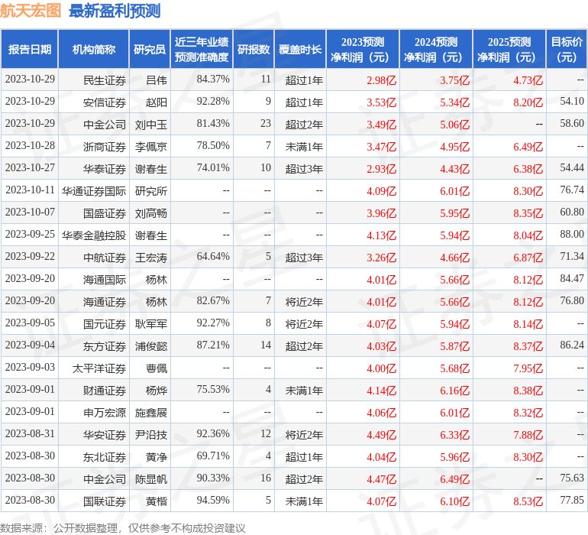Click the 航天宏图 title text
The image size is (588, 535).
31,11
